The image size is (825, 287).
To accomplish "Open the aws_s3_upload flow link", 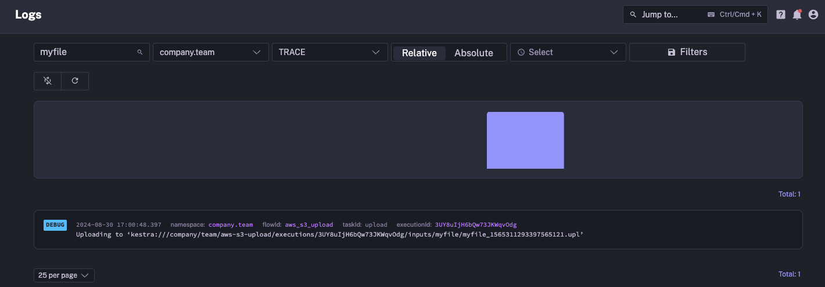I will point(309,225).
